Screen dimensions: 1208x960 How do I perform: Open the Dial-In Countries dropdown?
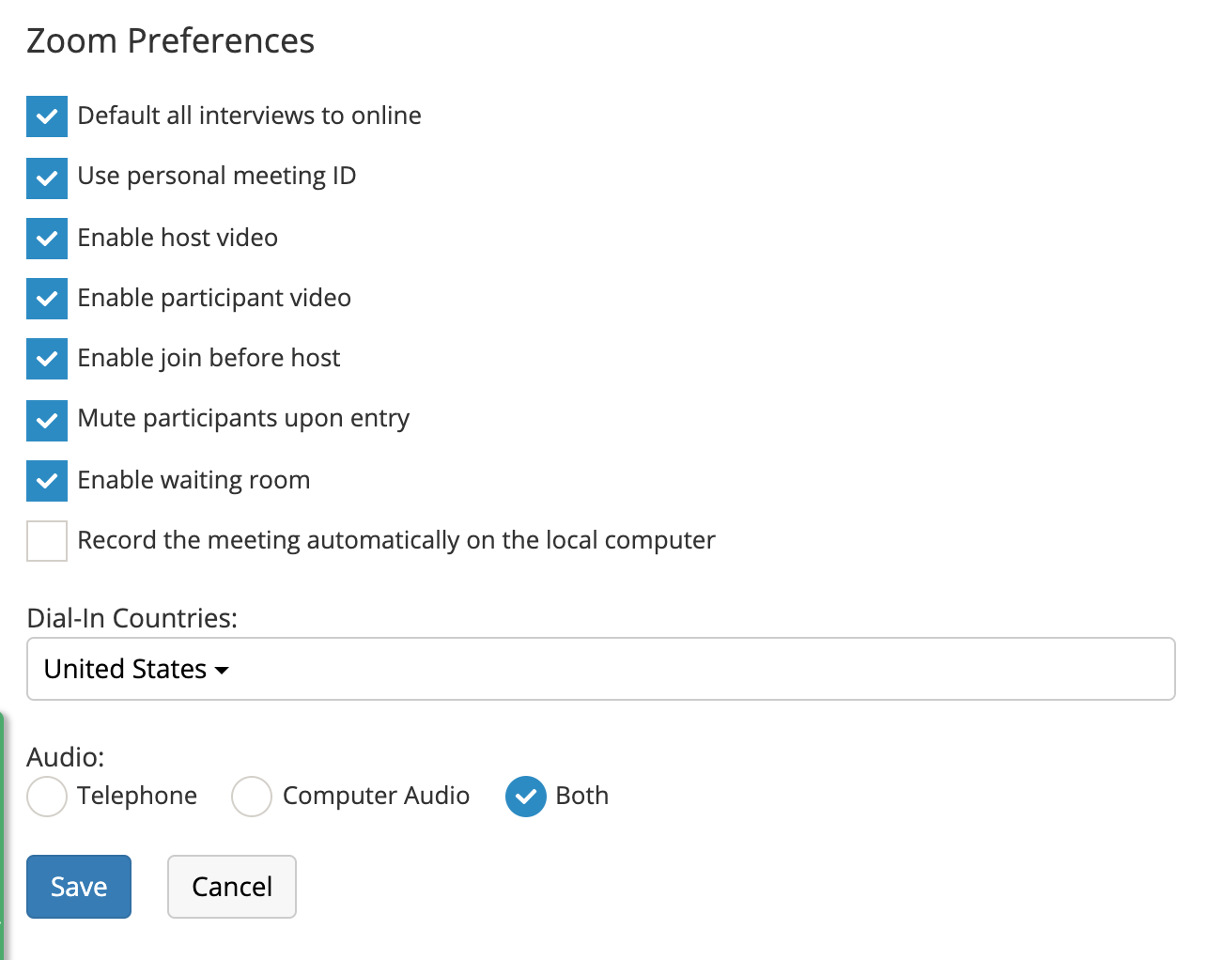[601, 669]
